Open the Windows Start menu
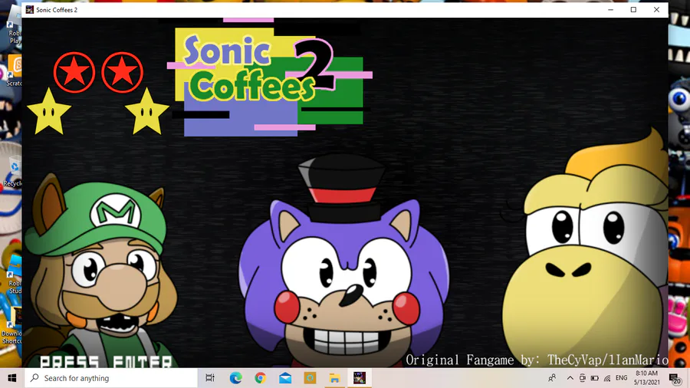The image size is (690, 388). [x=11, y=378]
